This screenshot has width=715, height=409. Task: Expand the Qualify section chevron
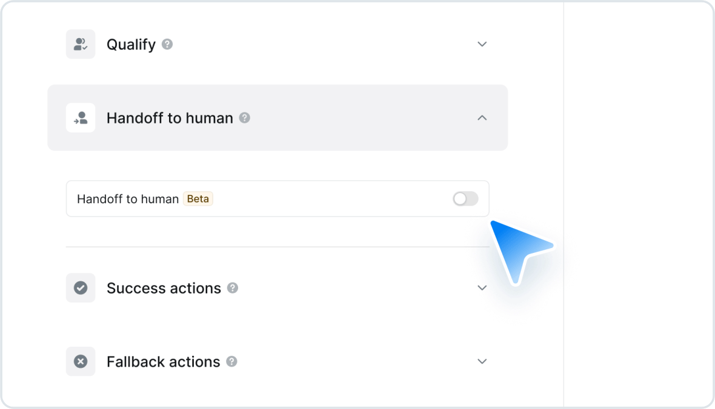pyautogui.click(x=482, y=44)
